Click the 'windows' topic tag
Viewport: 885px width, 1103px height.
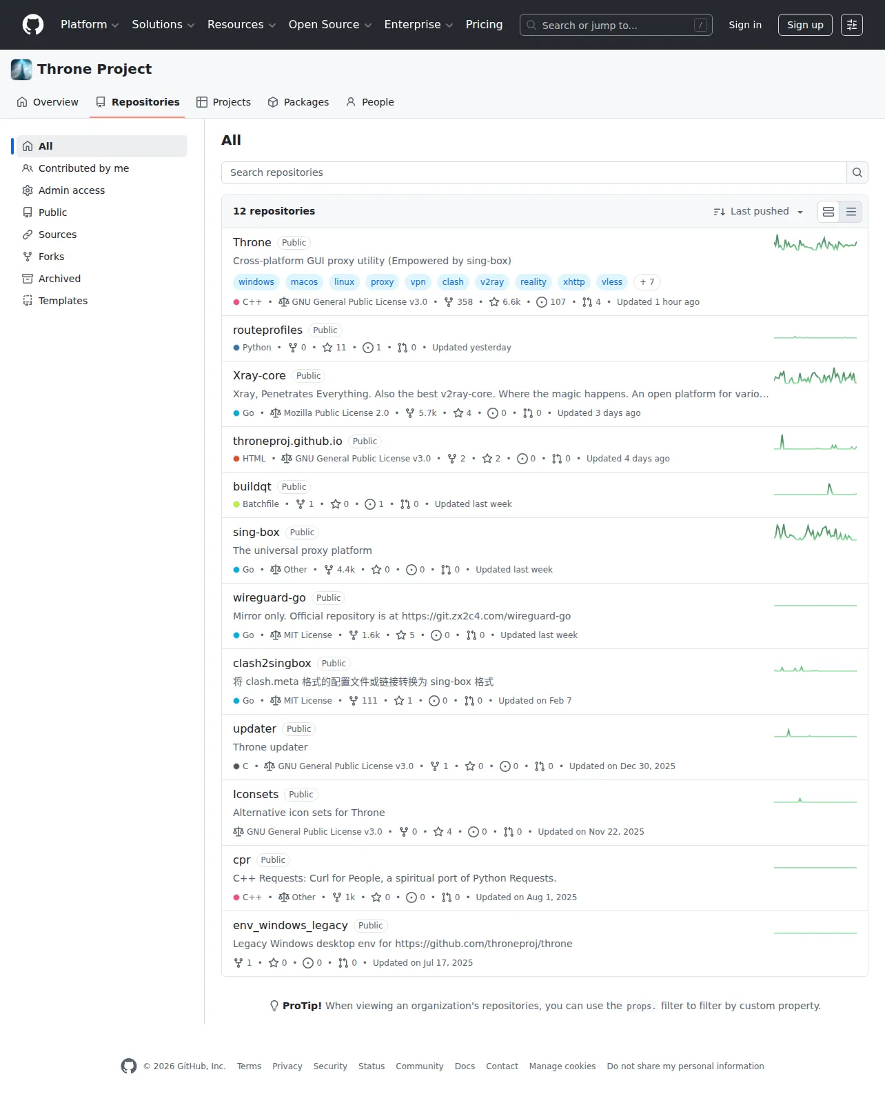[x=256, y=282]
